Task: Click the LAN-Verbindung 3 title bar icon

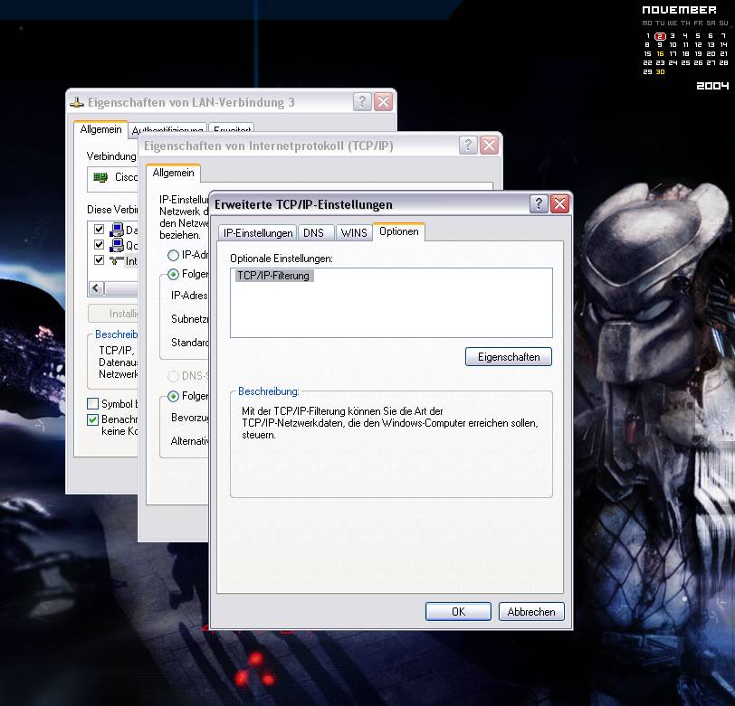Action: tap(77, 102)
